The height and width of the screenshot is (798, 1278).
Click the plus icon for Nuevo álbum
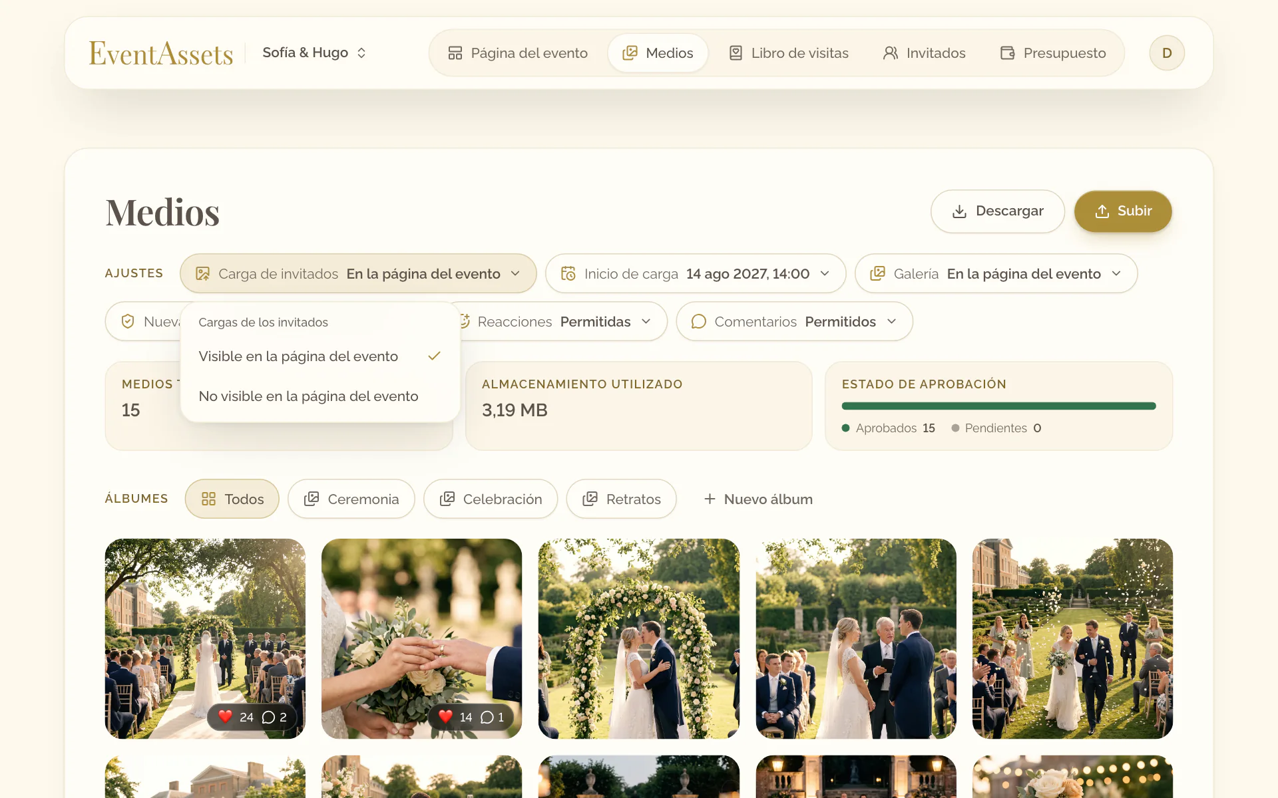point(710,499)
